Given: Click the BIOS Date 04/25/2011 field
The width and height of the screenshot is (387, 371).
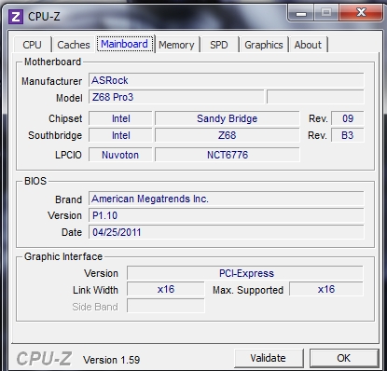Looking at the screenshot, I should [x=227, y=232].
